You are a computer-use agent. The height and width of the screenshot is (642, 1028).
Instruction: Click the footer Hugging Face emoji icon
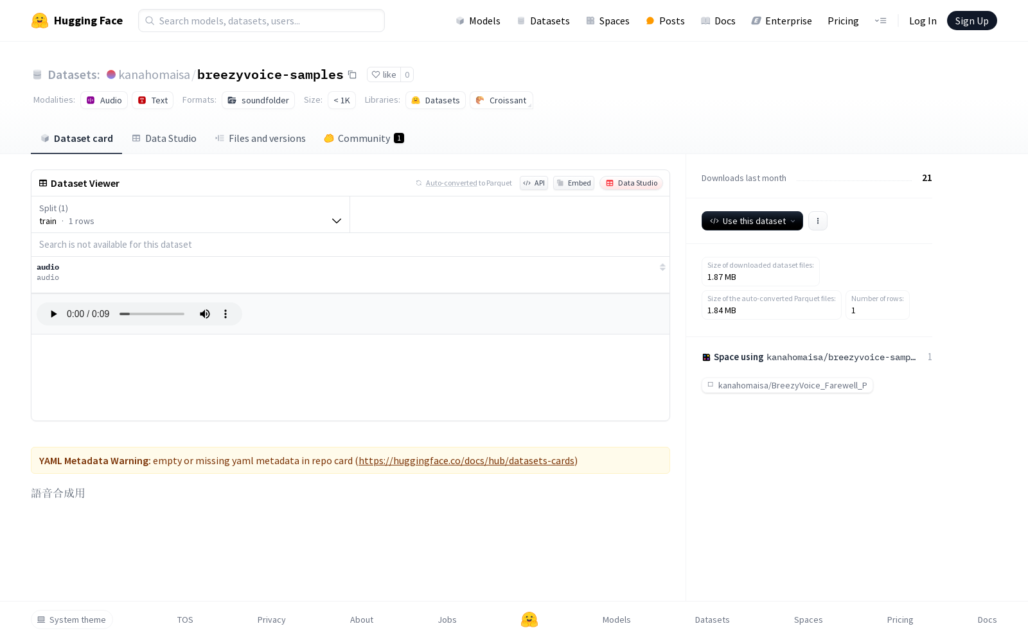click(529, 620)
